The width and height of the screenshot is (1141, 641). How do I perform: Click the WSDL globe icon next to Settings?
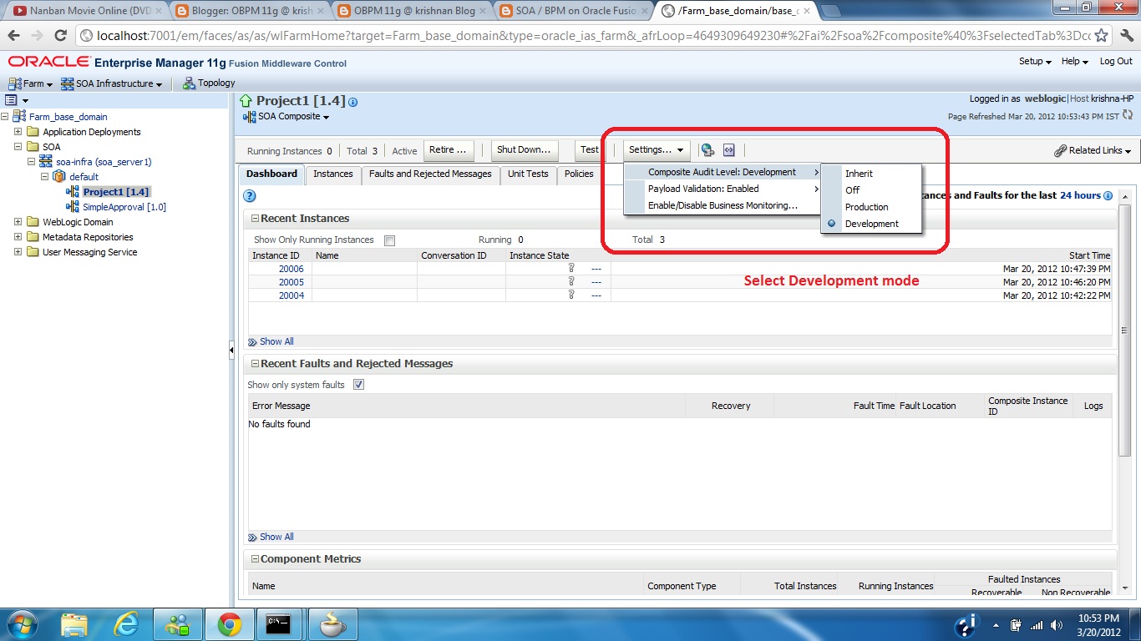click(x=707, y=150)
